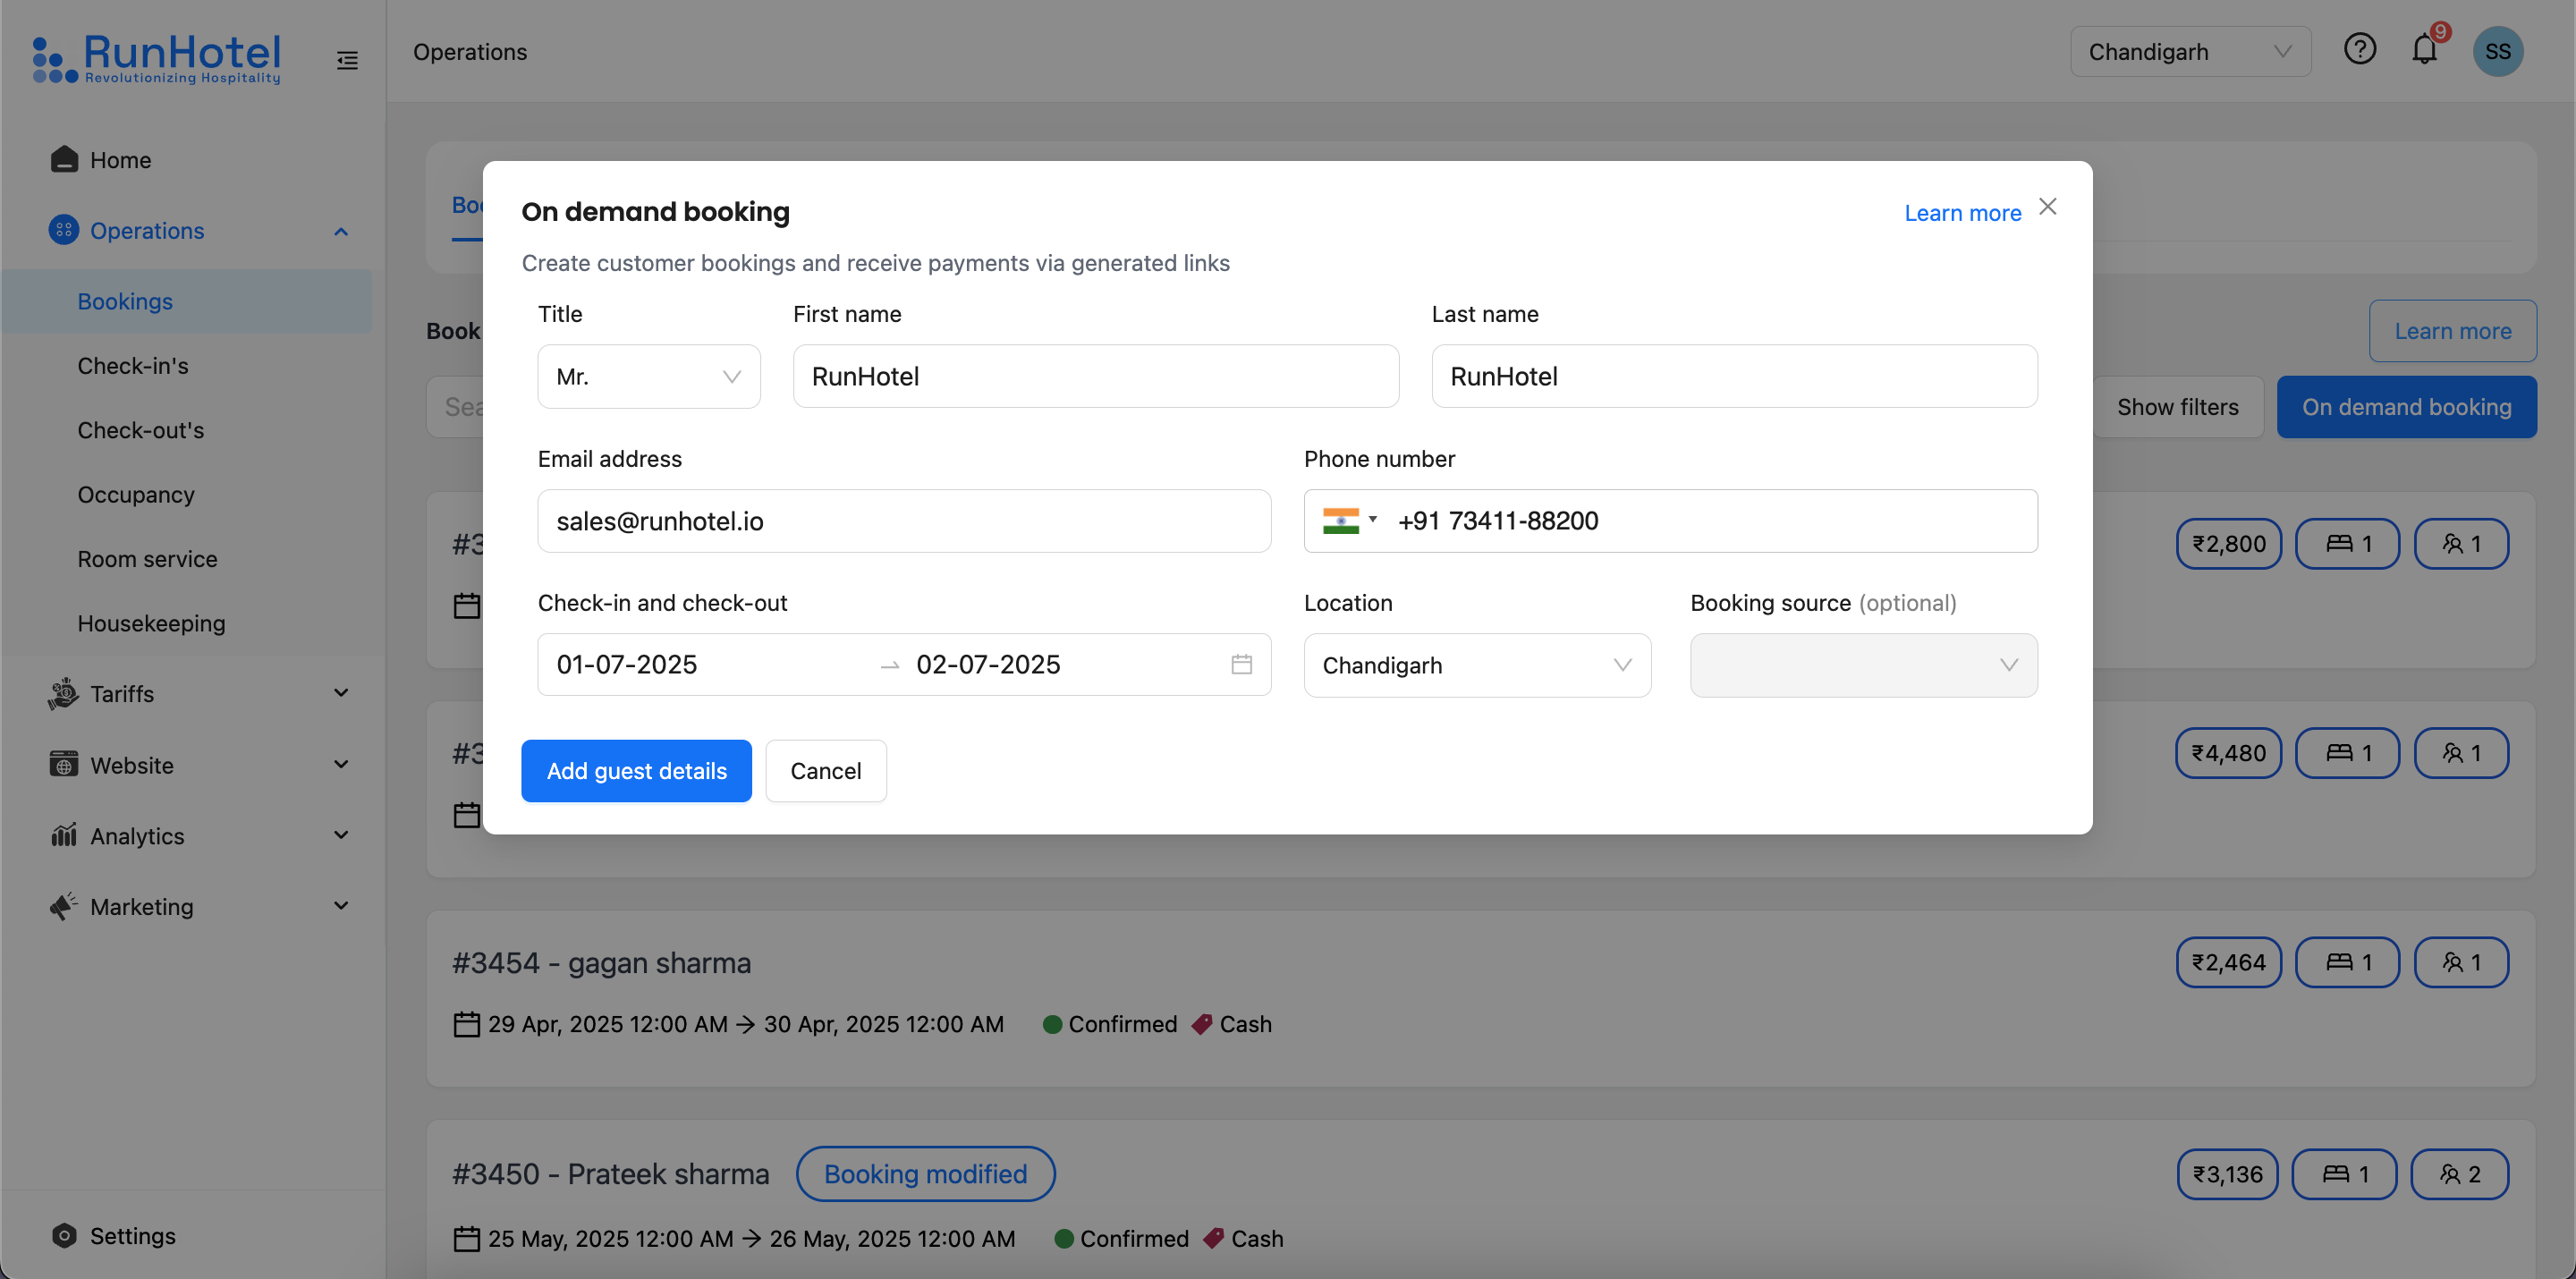Screen dimensions: 2576x1279
Task: Click Confirmed status in gagan sharma booking
Action: coord(1110,1024)
